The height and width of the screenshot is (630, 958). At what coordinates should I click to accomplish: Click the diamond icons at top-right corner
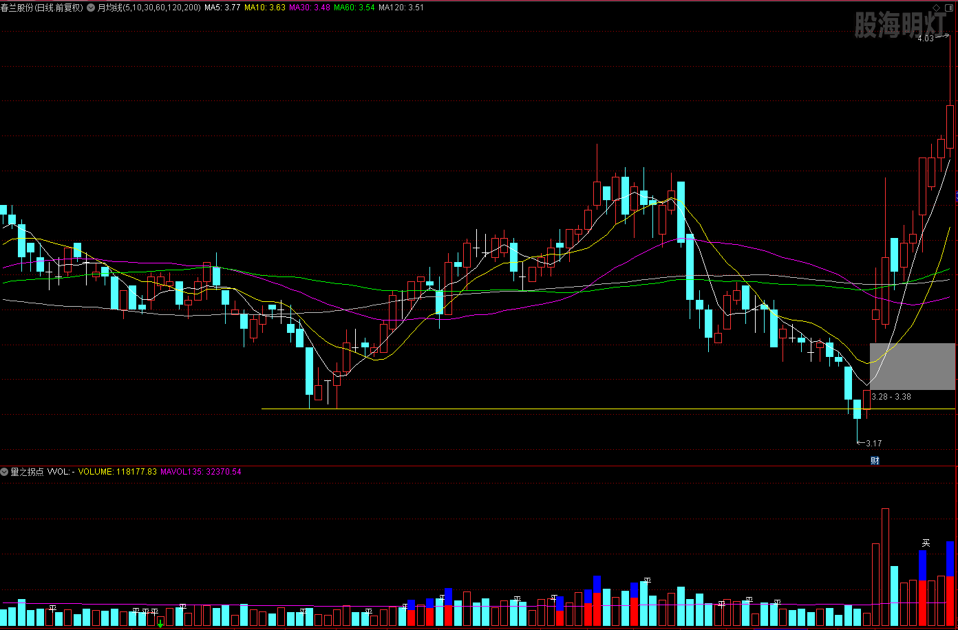(x=935, y=8)
